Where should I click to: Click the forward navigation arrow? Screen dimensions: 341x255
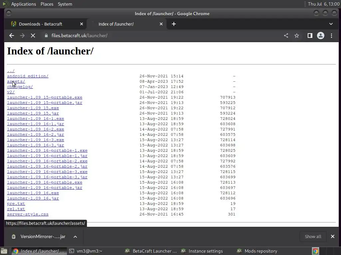[x=22, y=36]
